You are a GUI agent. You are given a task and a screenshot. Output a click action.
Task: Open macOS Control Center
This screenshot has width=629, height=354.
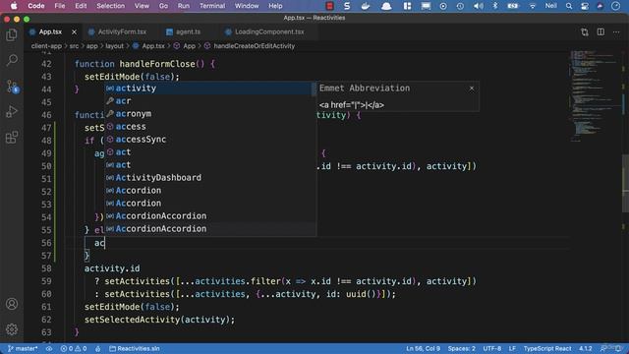(585, 6)
